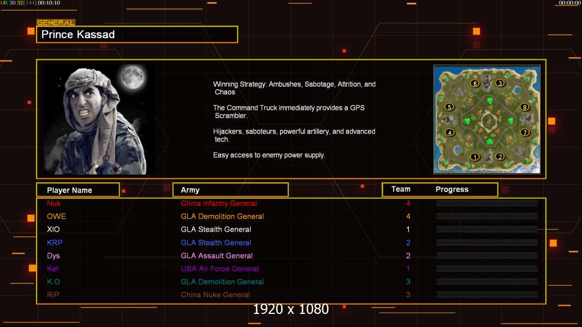Image resolution: width=582 pixels, height=327 pixels.
Task: Click XIO's loading progress bar
Action: point(487,229)
